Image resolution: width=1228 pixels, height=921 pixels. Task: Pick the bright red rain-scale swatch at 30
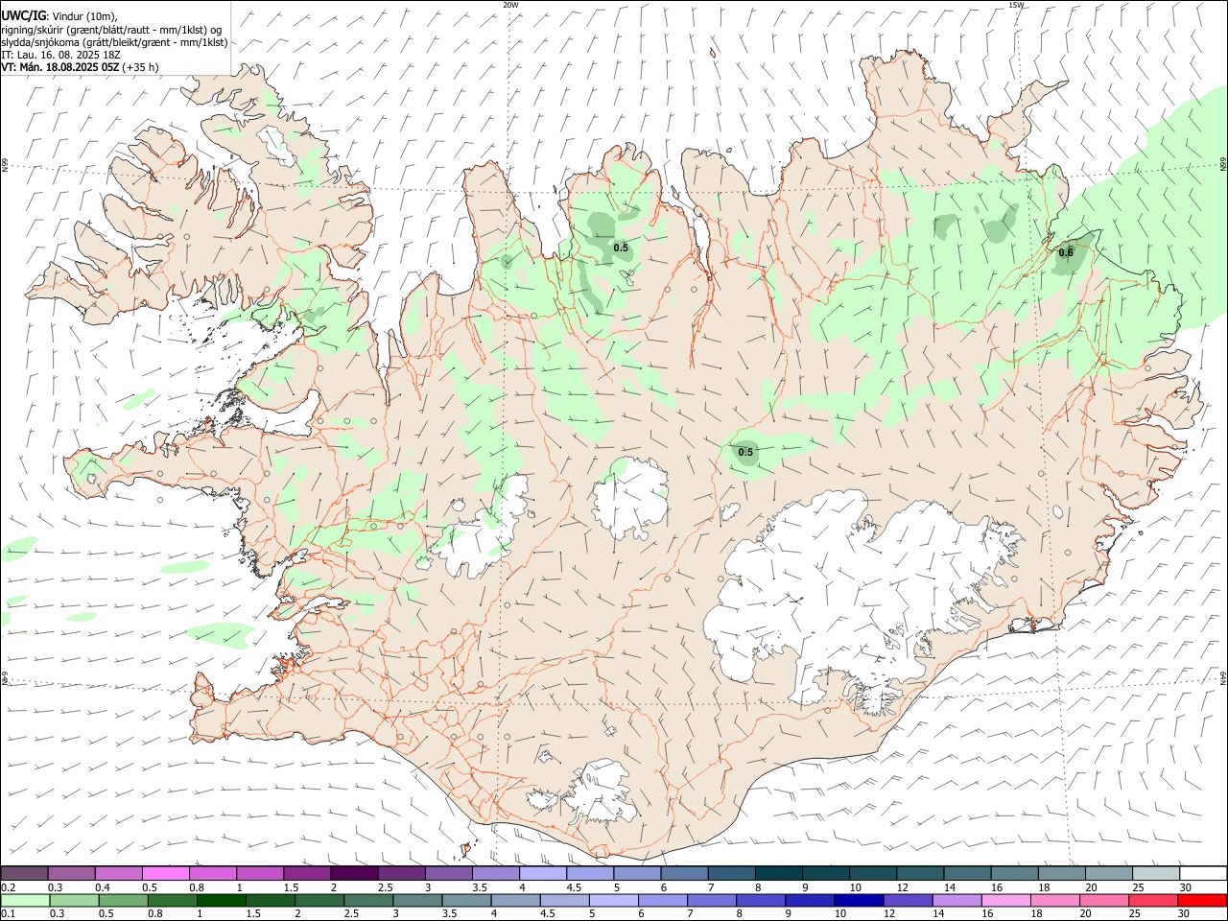coord(1204,901)
